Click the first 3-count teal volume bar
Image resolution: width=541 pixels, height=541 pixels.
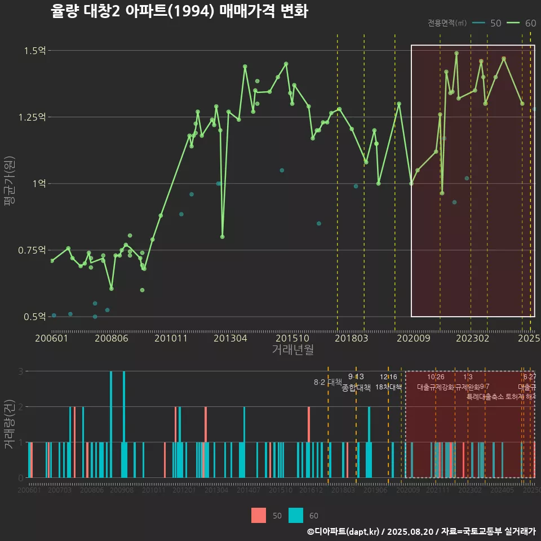[111, 424]
